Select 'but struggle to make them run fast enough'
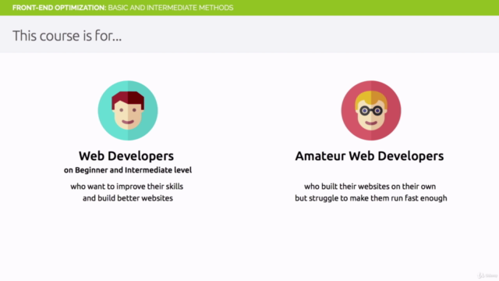Screen dimensions: 499x281 (371, 198)
